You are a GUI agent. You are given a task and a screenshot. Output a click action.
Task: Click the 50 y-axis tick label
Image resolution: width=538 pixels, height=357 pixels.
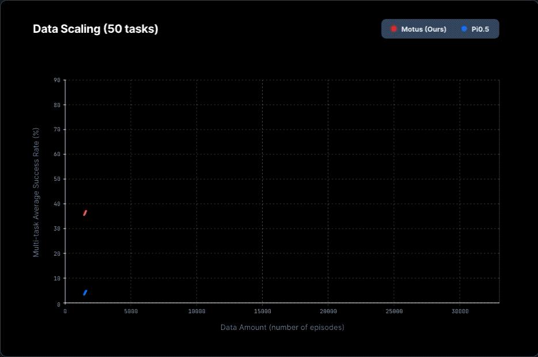point(57,179)
